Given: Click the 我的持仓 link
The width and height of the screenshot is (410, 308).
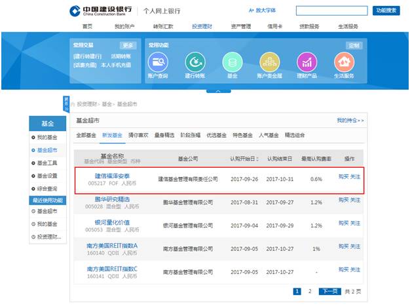Looking at the screenshot, I should pos(350,121).
